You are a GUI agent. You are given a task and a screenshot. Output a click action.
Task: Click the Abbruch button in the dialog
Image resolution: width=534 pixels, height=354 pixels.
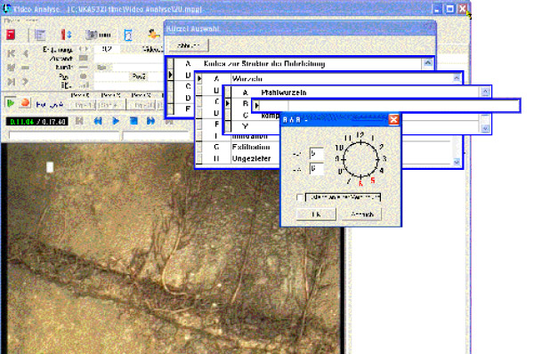click(x=362, y=214)
